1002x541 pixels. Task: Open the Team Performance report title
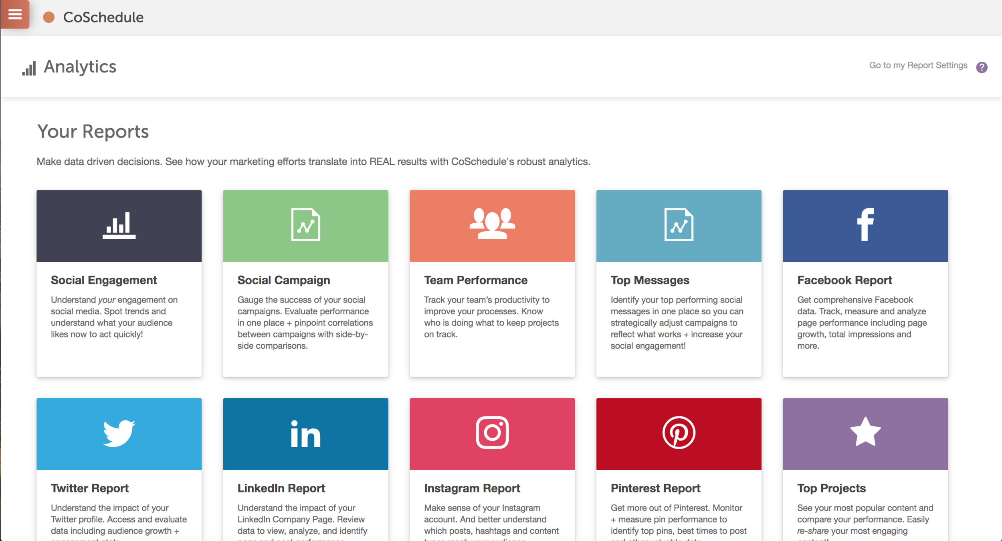point(476,280)
